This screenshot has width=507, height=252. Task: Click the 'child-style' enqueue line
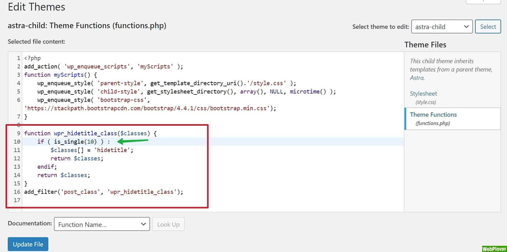click(186, 92)
